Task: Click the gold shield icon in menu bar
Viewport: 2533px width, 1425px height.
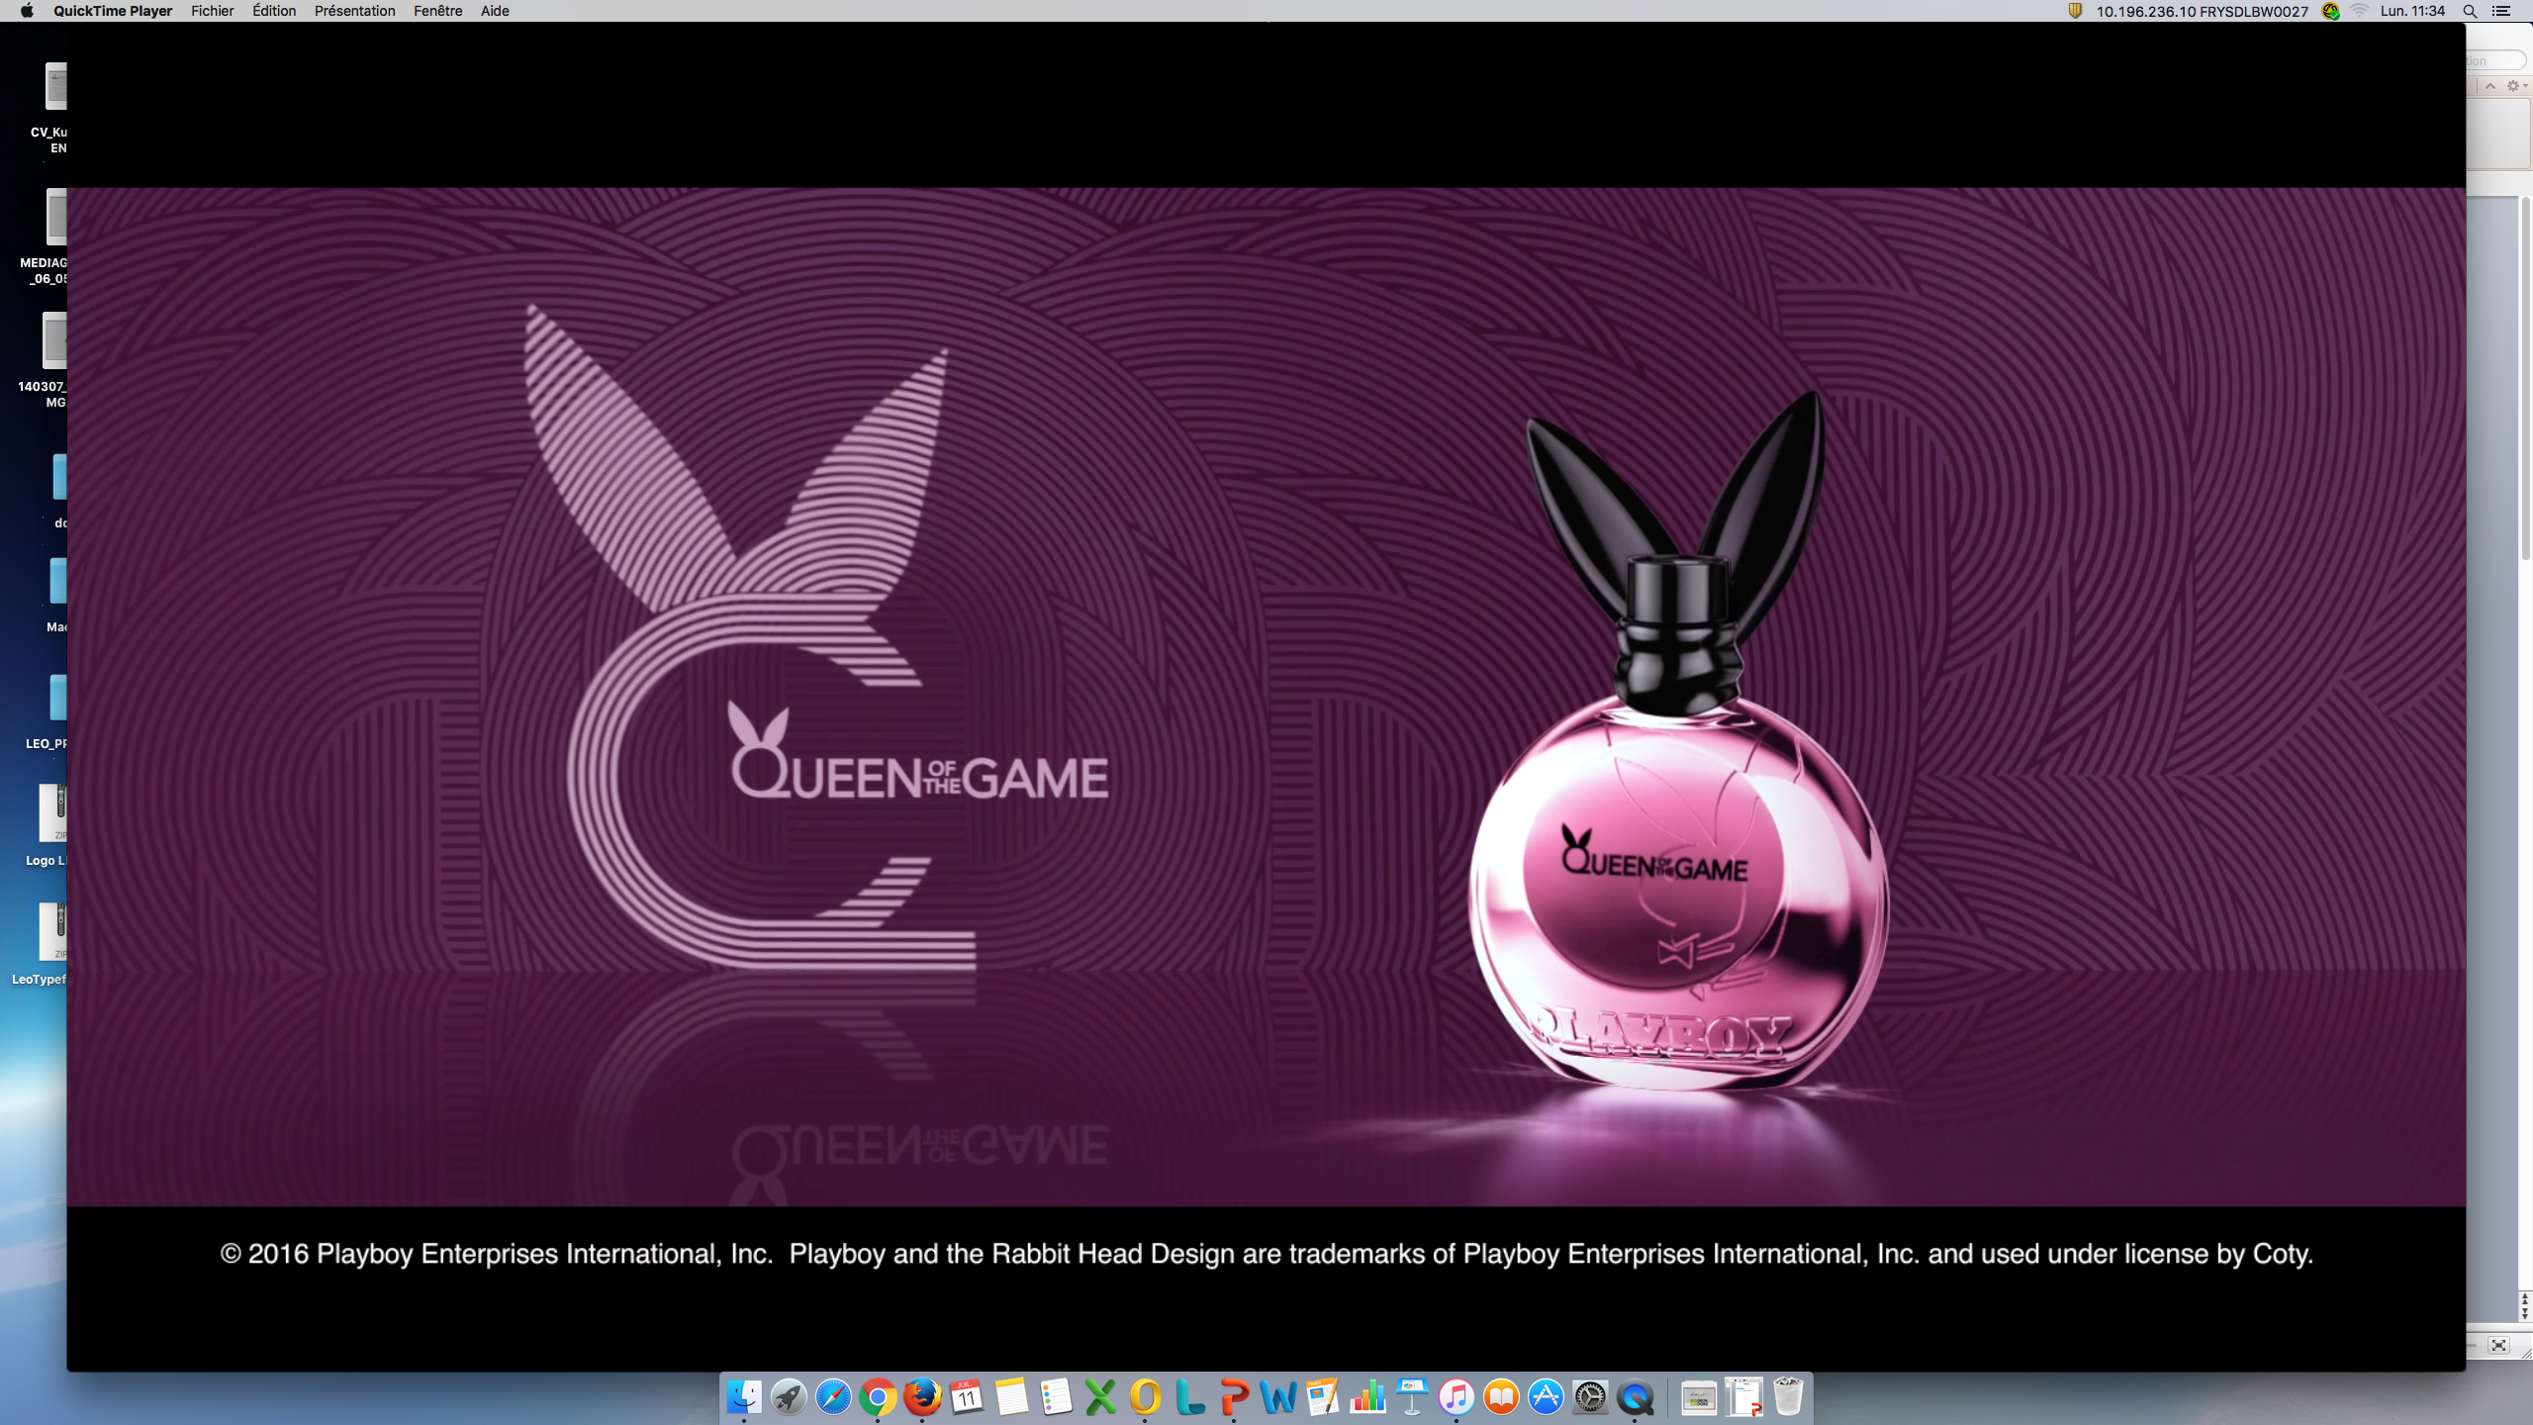Action: tap(2075, 11)
